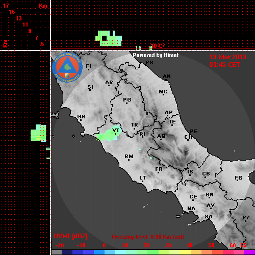Click the '5' height axis label
Viewport: 255px width, 255px height.
click(42, 44)
